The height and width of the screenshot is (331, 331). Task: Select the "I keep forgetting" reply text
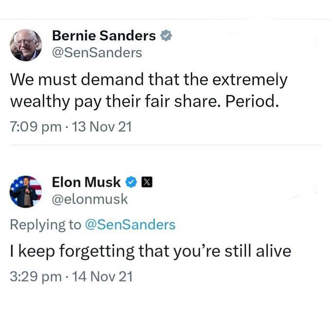tap(150, 251)
